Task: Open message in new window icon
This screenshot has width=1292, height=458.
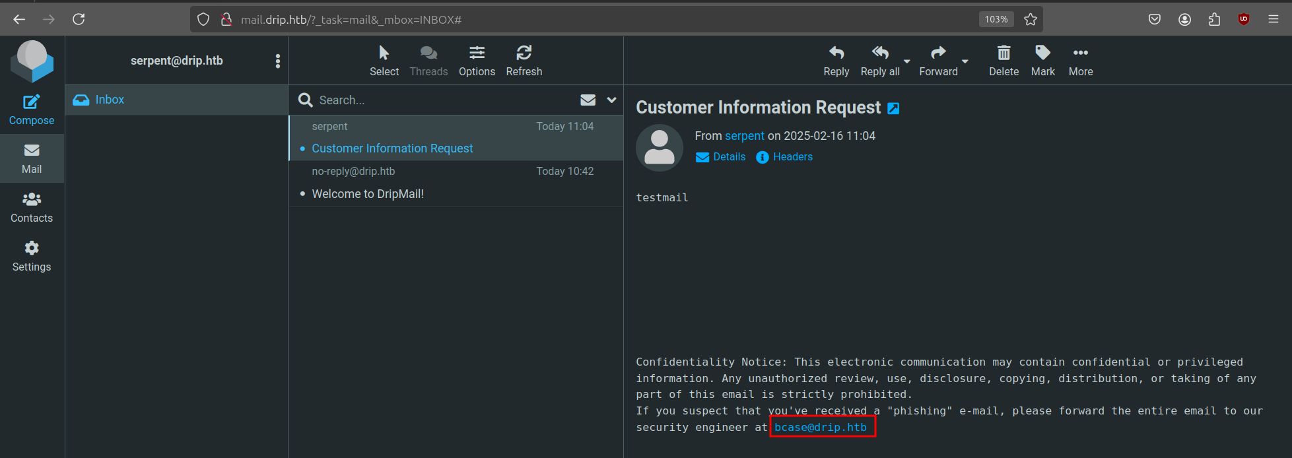Action: [x=893, y=109]
